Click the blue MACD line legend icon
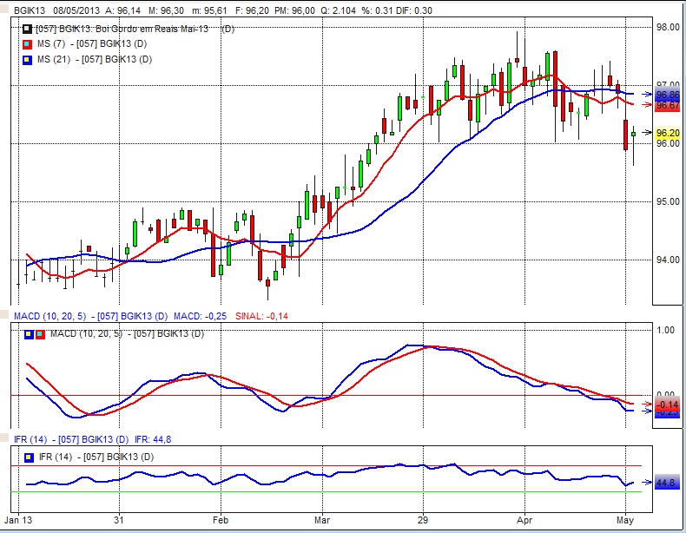The image size is (686, 533). point(29,334)
